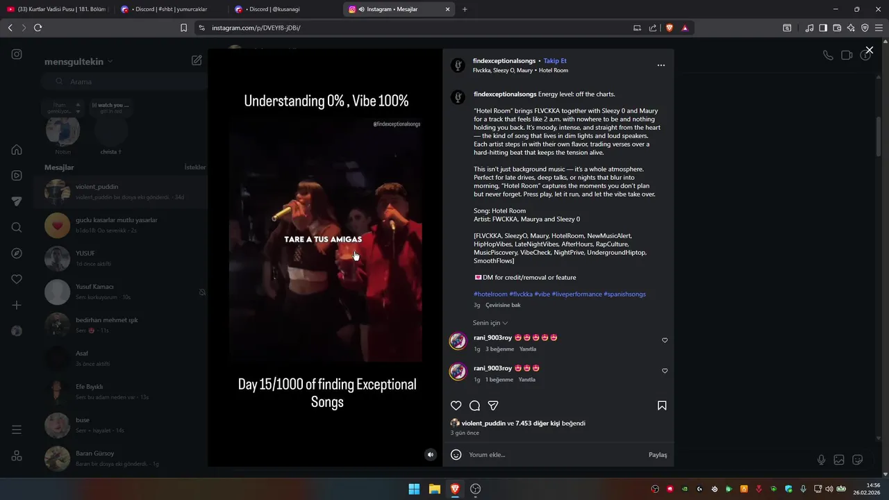
Task: Open Brave Leo AI sparkle icon
Action: 851,28
